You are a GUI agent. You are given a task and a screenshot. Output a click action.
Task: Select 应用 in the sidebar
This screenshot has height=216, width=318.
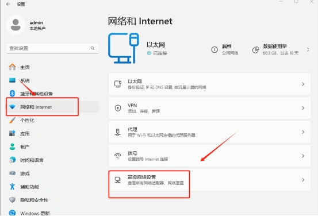click(x=52, y=133)
